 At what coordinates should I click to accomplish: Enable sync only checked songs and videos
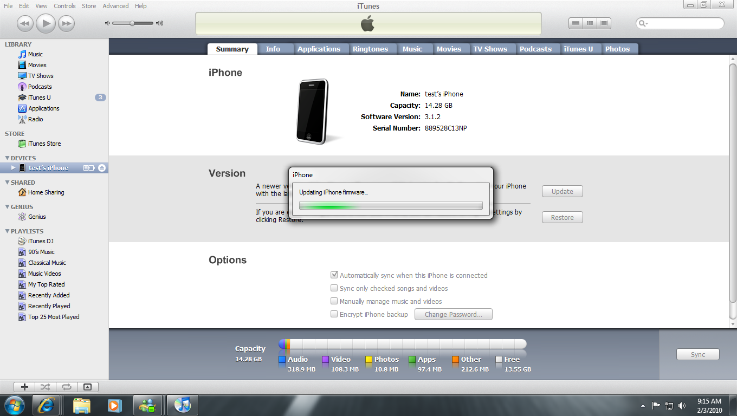(x=334, y=288)
